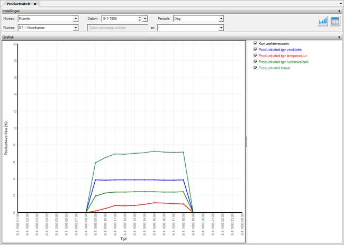Toggle Productiviteit tgv luchtkwaliteit checkbox
The image size is (344, 245).
[255, 62]
